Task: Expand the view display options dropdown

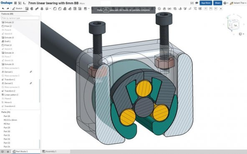Action: [x=242, y=34]
